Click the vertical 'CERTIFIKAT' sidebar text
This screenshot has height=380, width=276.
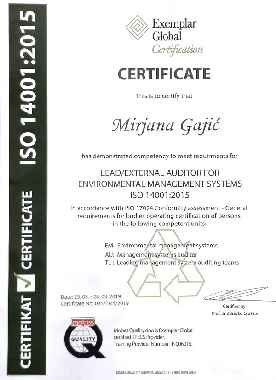point(26,331)
